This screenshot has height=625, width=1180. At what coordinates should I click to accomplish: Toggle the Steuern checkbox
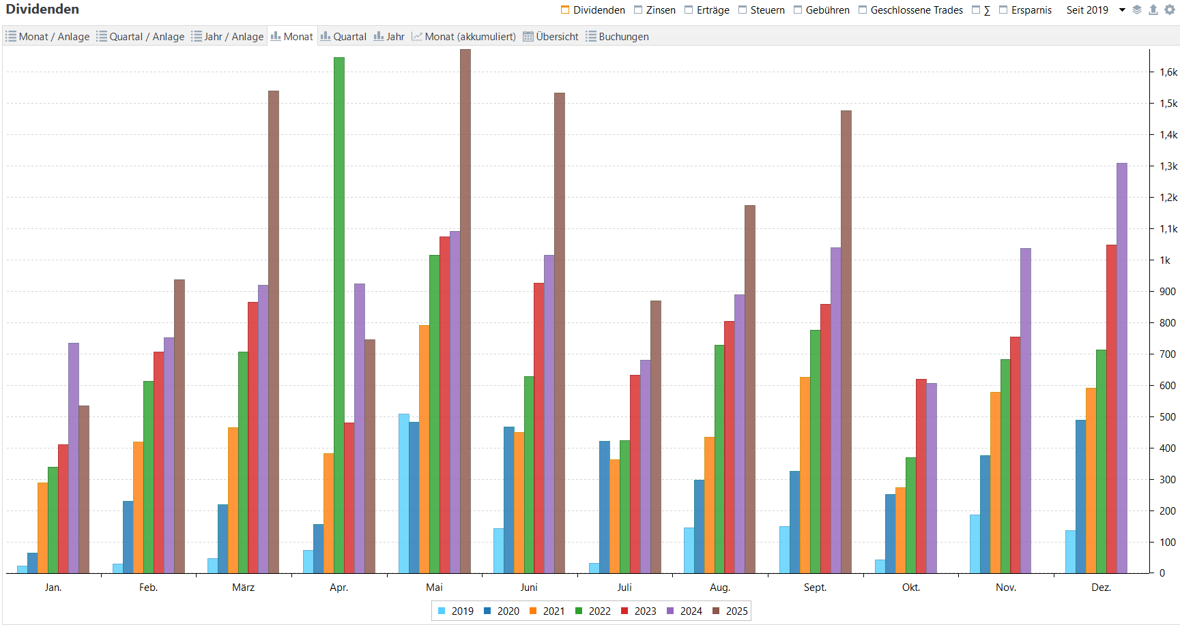(x=743, y=10)
